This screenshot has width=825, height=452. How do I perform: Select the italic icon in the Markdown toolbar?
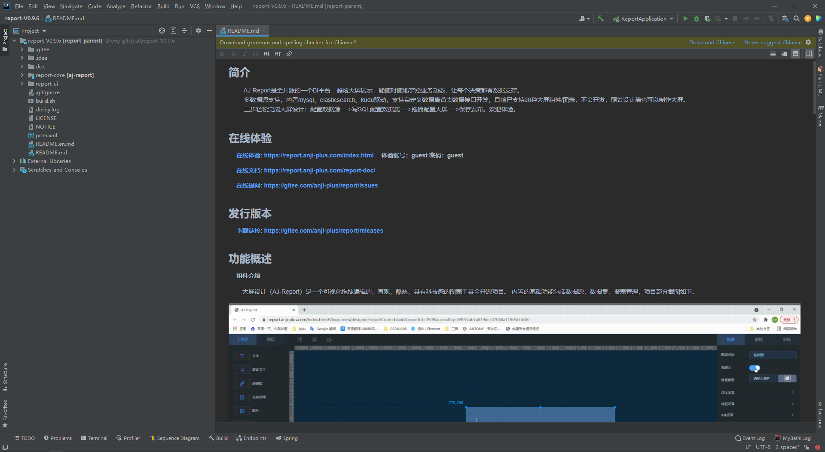pyautogui.click(x=244, y=53)
